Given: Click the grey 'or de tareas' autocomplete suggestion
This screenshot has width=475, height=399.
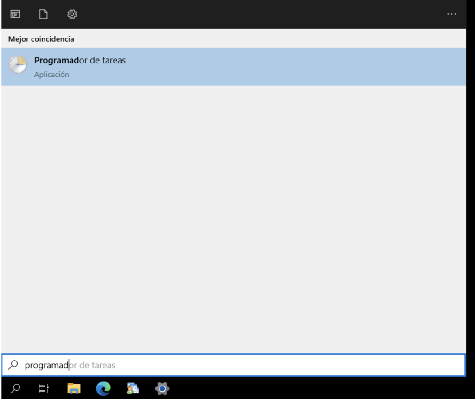Looking at the screenshot, I should (x=92, y=365).
